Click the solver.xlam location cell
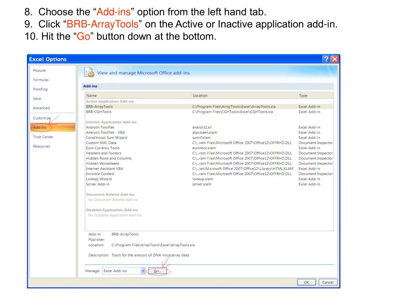This screenshot has width=406, height=305. 202,184
